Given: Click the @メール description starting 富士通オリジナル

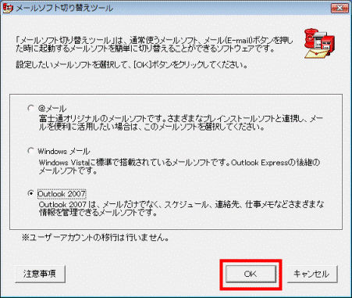Looking at the screenshot, I should [x=181, y=123].
